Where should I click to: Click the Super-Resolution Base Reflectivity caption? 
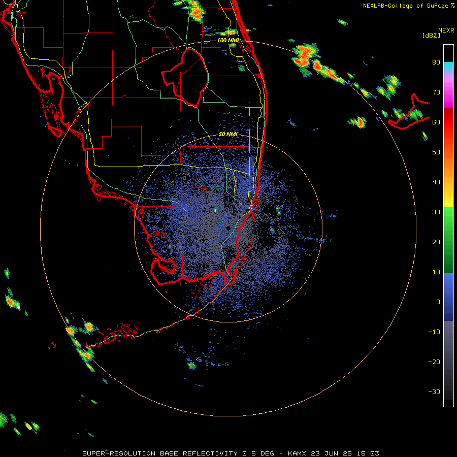tap(231, 453)
